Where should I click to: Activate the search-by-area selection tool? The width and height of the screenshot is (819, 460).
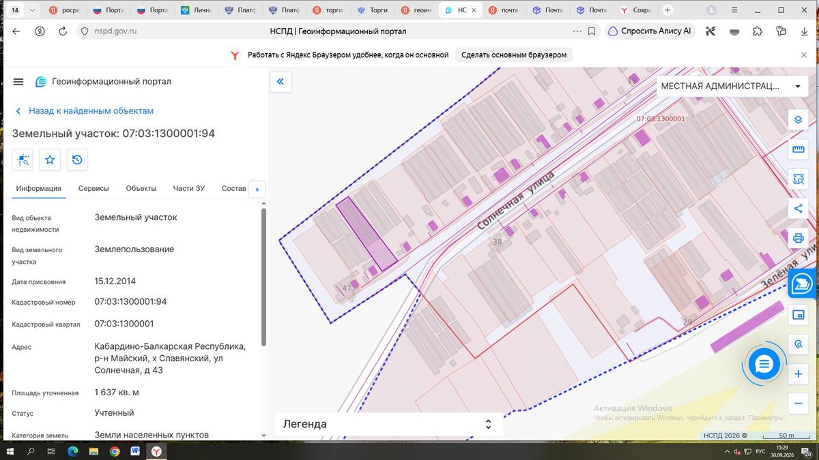[x=798, y=179]
